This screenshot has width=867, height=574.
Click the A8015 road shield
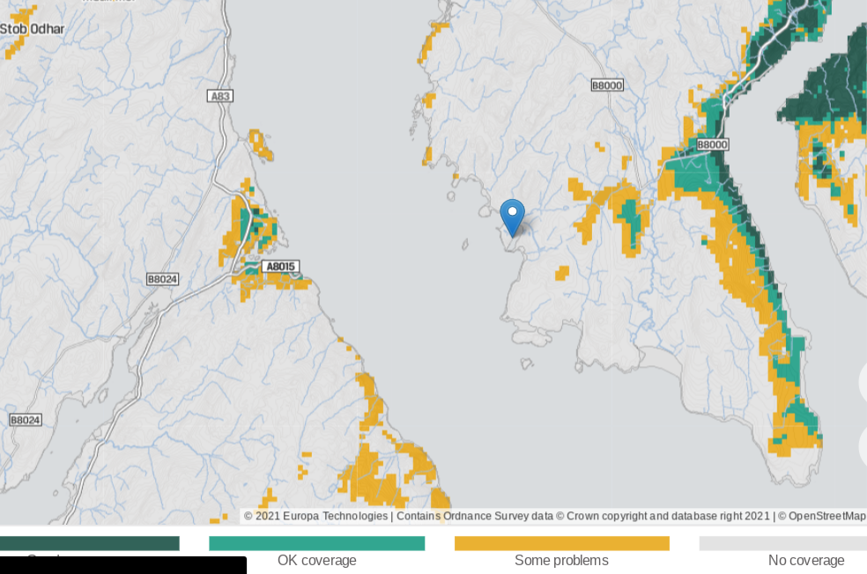281,267
